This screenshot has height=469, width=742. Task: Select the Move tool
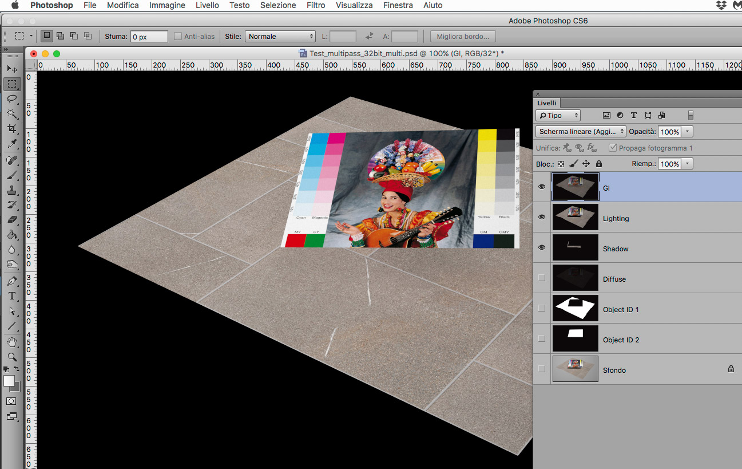12,69
